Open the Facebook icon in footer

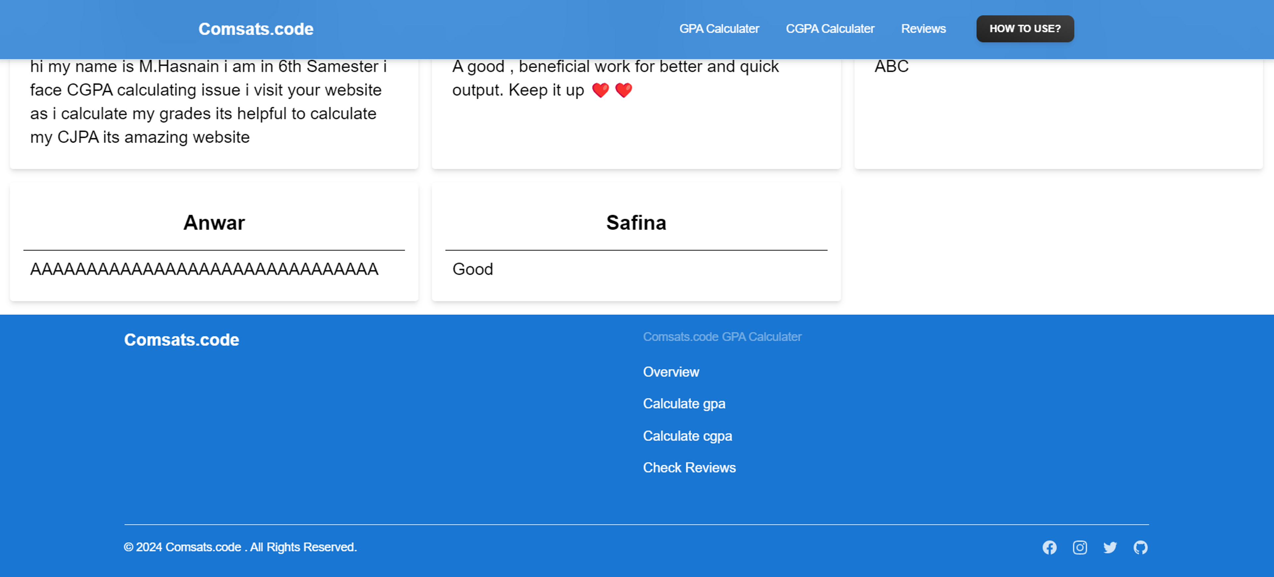1049,547
